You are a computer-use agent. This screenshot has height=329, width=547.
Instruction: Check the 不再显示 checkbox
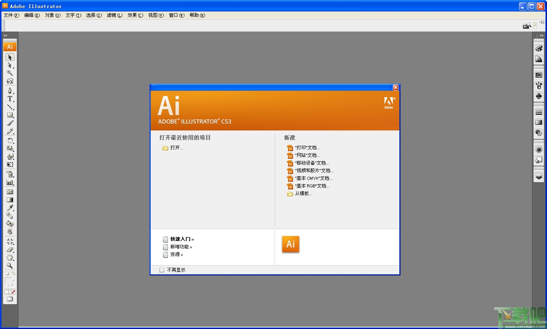click(x=162, y=270)
